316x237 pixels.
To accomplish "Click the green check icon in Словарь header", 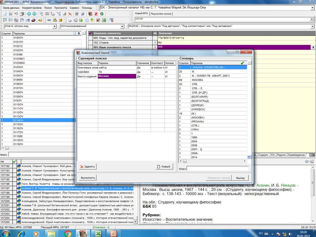I will [x=243, y=63].
